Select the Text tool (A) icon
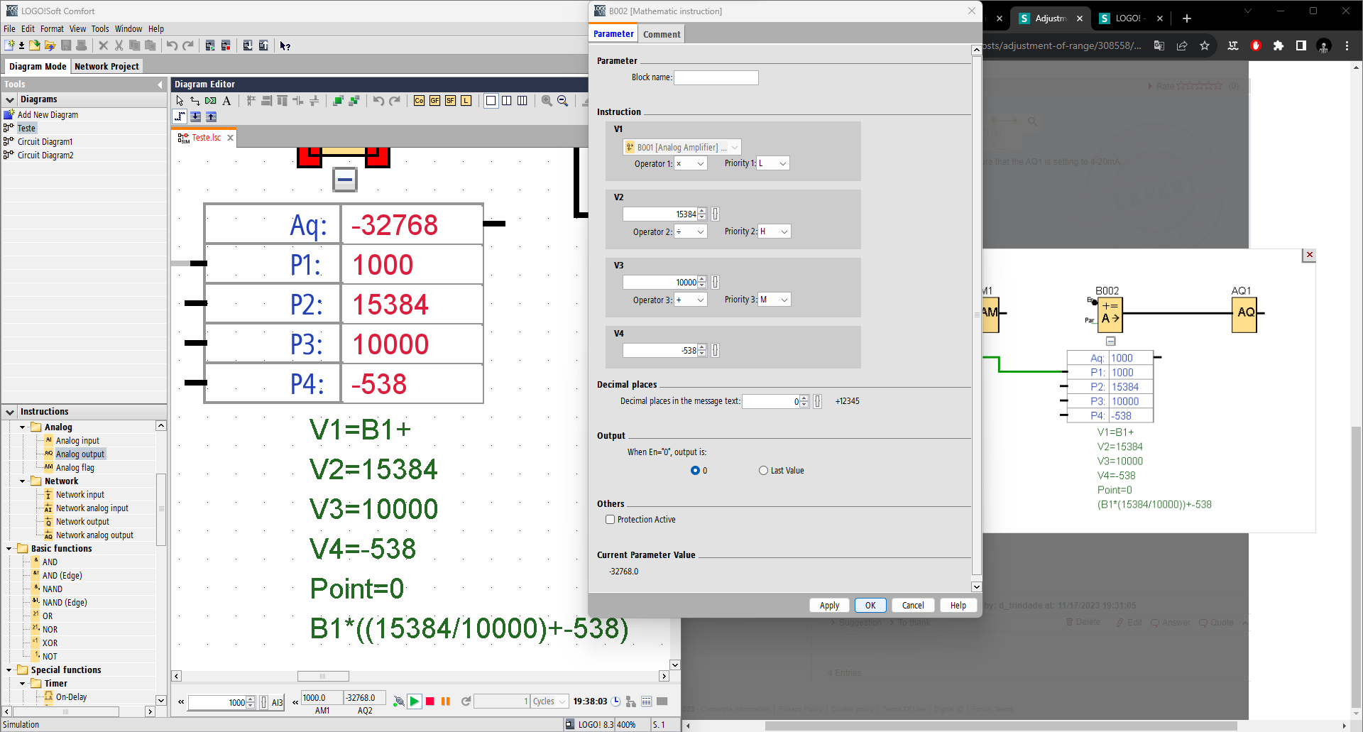 [x=226, y=101]
